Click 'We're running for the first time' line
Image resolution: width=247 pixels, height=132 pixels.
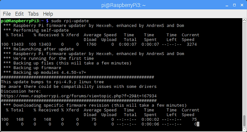coord(49,58)
